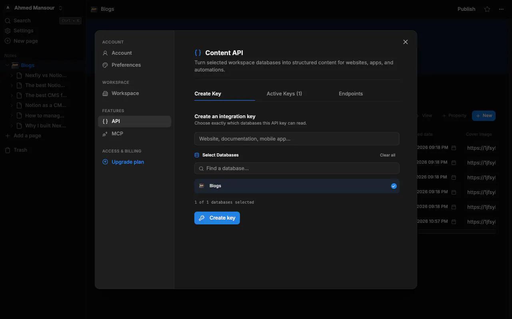Click the Upgrade plan arrow icon

(105, 162)
